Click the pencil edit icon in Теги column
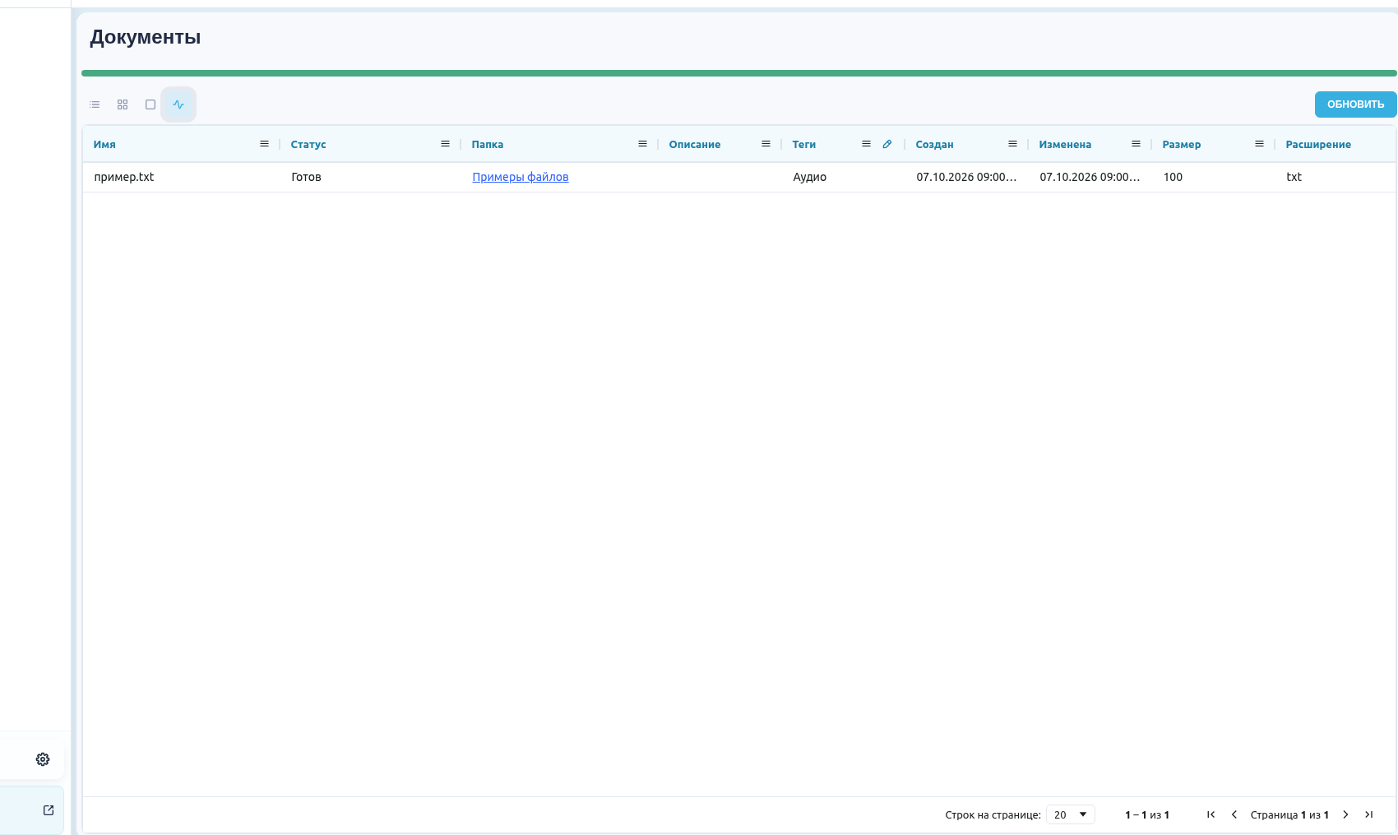1398x835 pixels. [x=887, y=144]
